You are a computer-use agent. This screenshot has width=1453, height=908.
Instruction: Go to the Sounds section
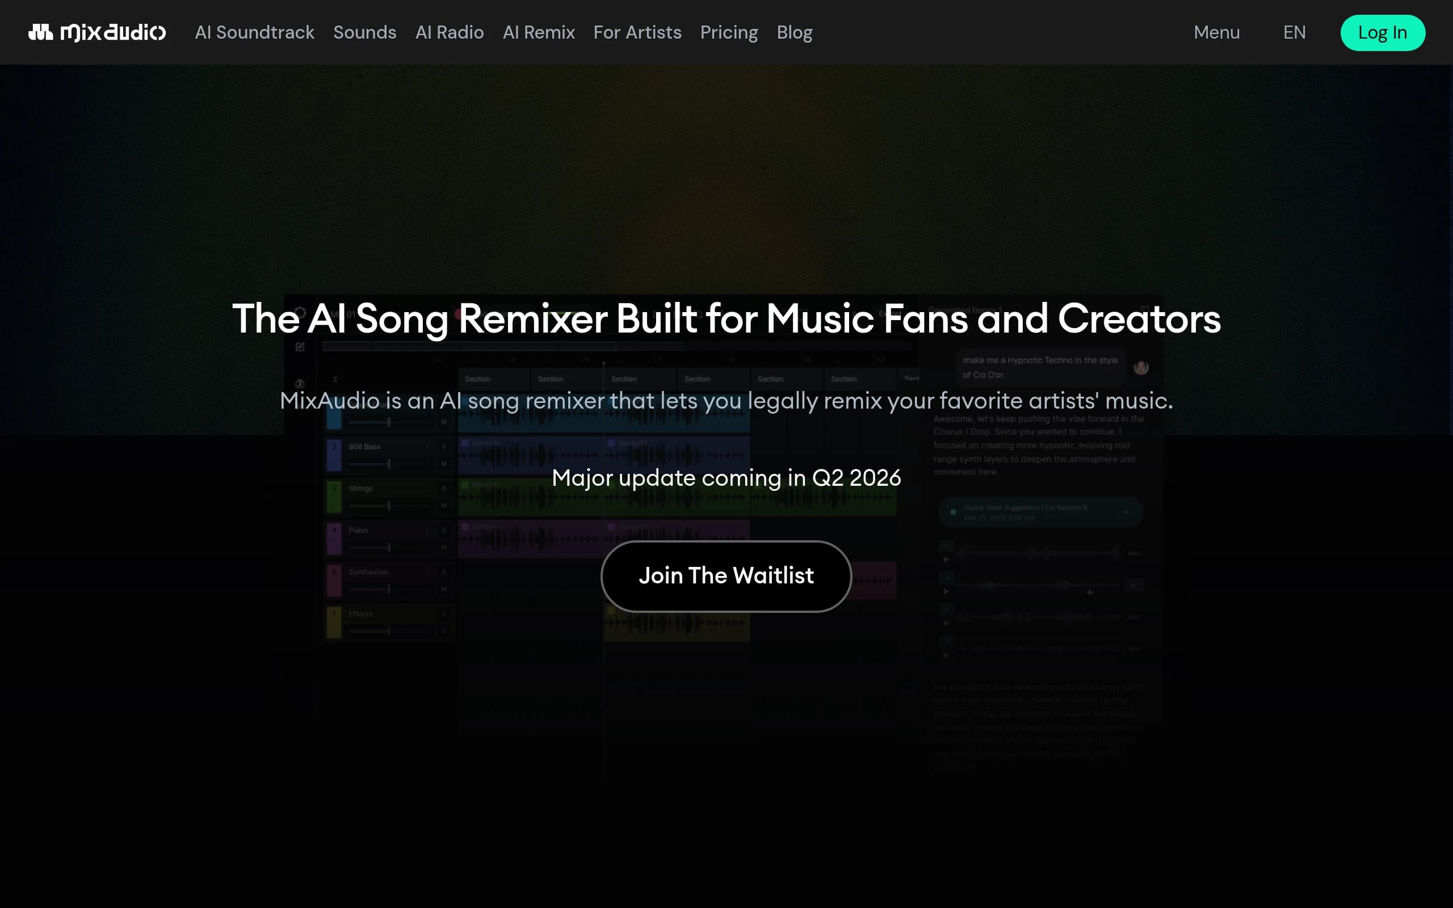[364, 32]
